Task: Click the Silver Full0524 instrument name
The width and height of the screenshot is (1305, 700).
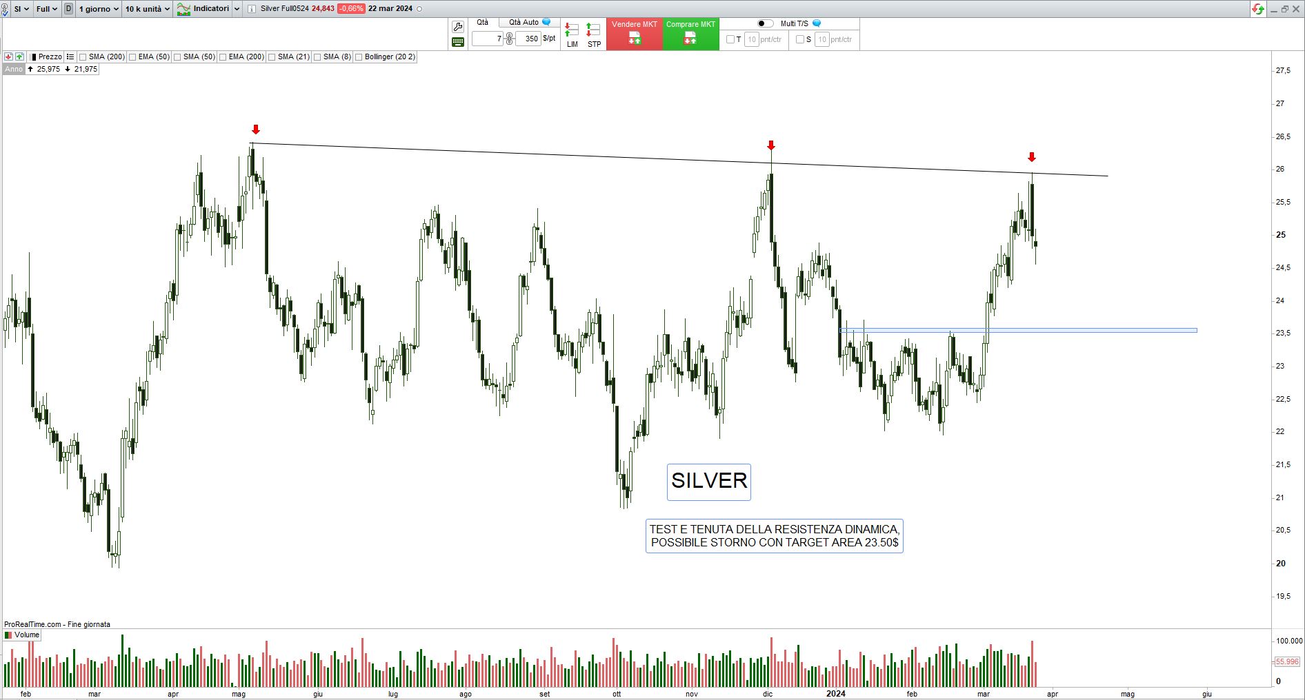Action: click(285, 9)
